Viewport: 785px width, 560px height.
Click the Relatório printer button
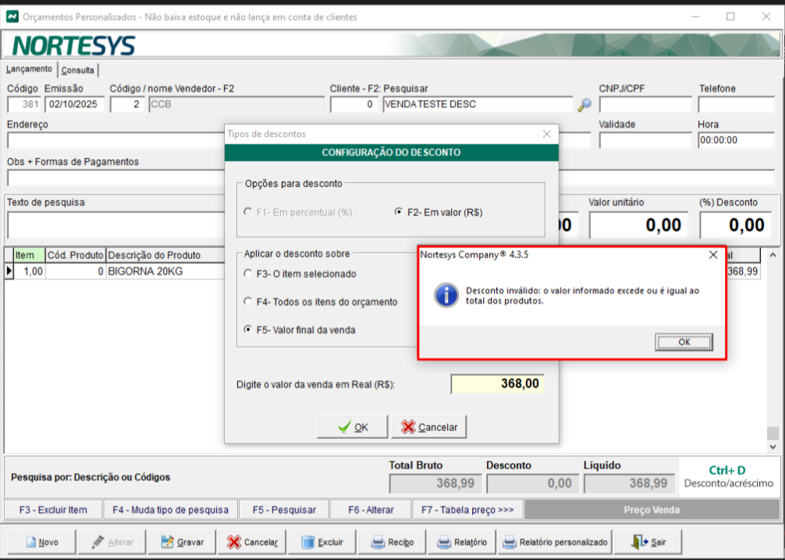(x=461, y=541)
